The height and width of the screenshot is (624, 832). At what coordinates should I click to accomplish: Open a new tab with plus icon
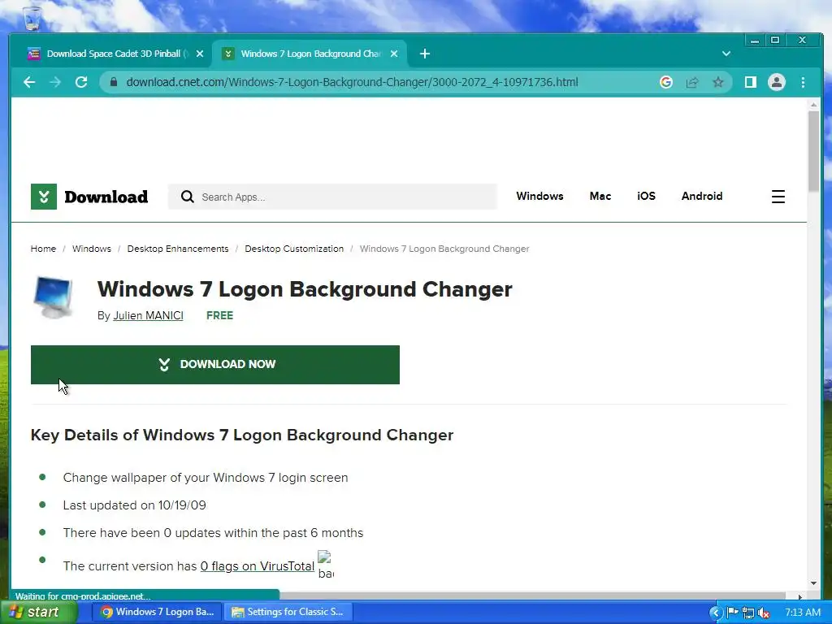tap(424, 54)
